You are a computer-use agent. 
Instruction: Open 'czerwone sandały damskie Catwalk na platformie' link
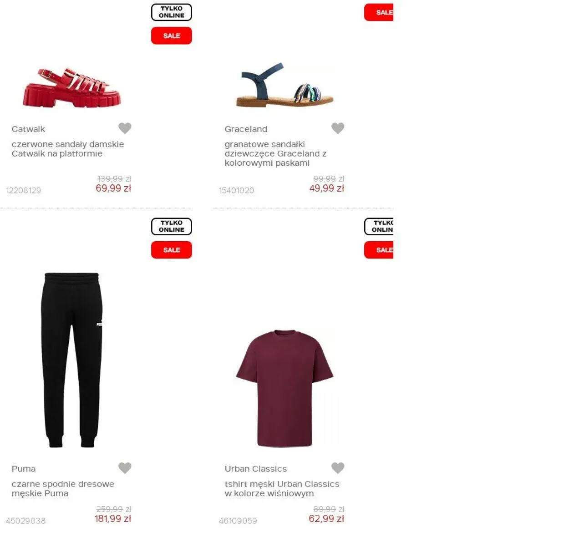tap(68, 149)
